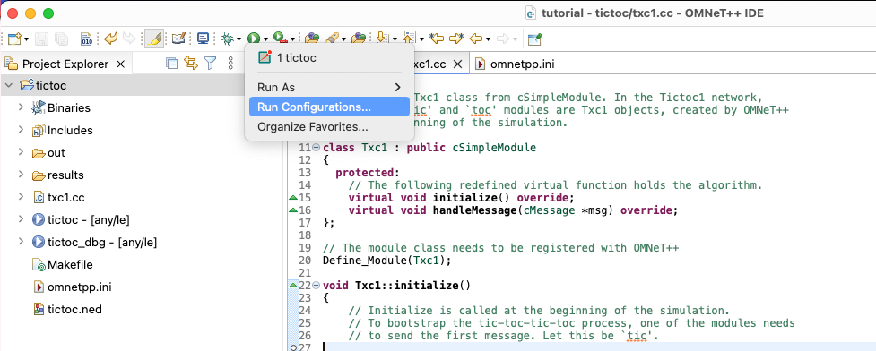Expand the results folder
This screenshot has width=876, height=351.
tap(21, 174)
